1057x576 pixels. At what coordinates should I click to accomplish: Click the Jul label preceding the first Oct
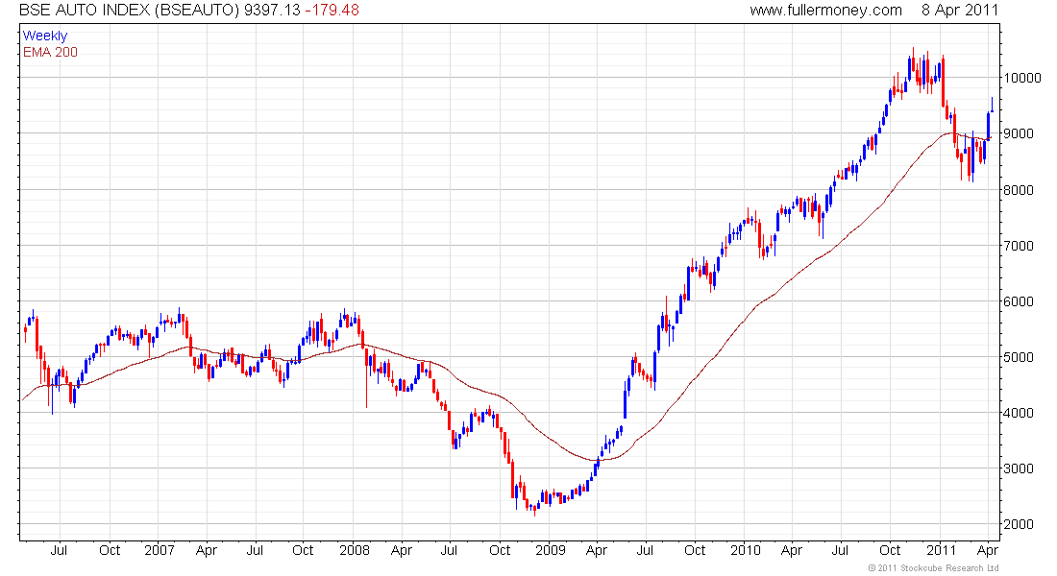click(60, 550)
